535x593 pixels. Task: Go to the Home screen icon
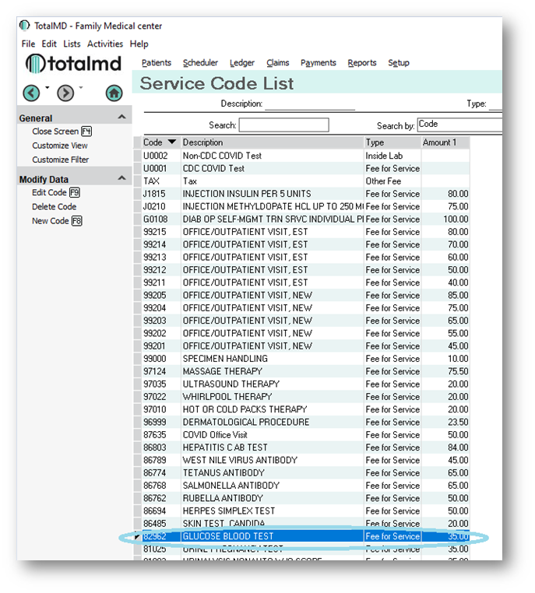click(x=114, y=93)
